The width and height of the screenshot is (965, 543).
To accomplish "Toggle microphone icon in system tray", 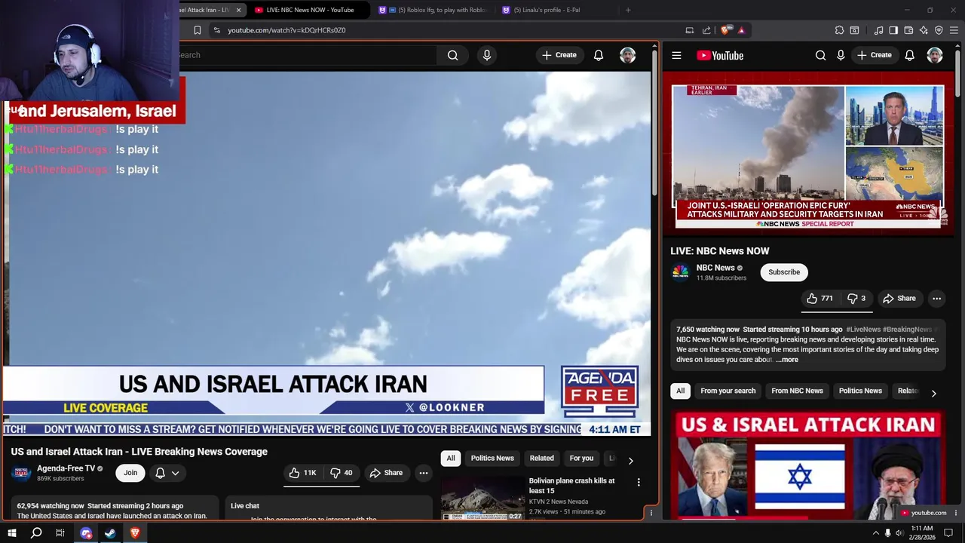I will coord(887,533).
